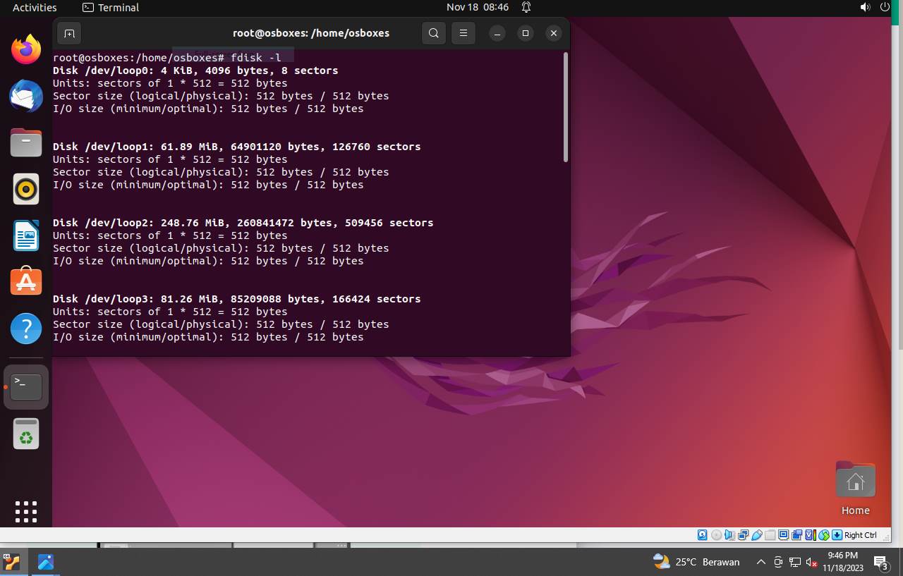The width and height of the screenshot is (903, 576).
Task: Open Rhythmbox music player from dock
Action: click(x=26, y=189)
